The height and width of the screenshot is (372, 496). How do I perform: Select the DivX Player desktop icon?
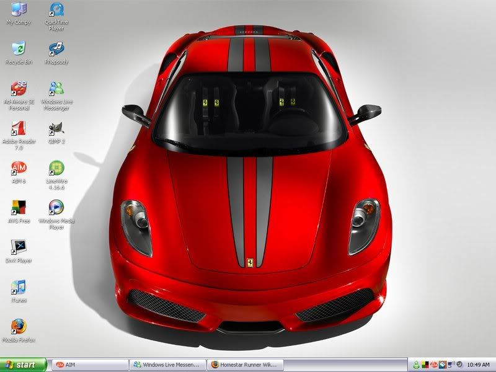19,247
